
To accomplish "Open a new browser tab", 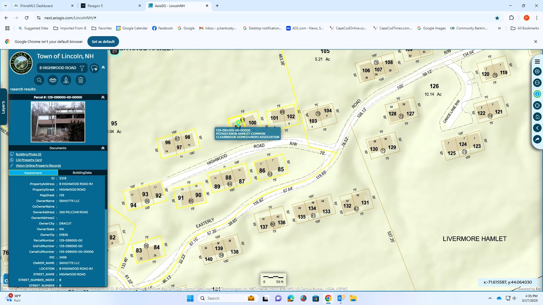I will tap(217, 6).
